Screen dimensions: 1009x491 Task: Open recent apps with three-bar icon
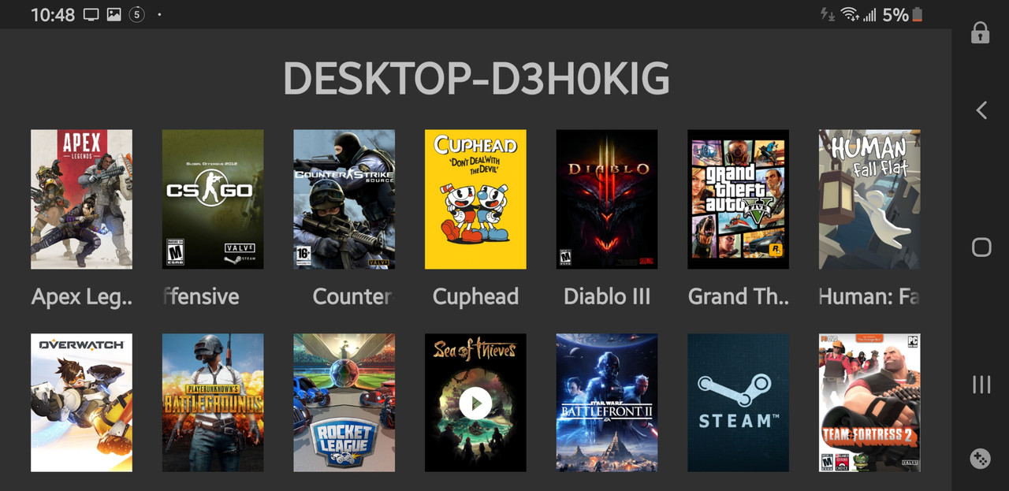pos(981,385)
